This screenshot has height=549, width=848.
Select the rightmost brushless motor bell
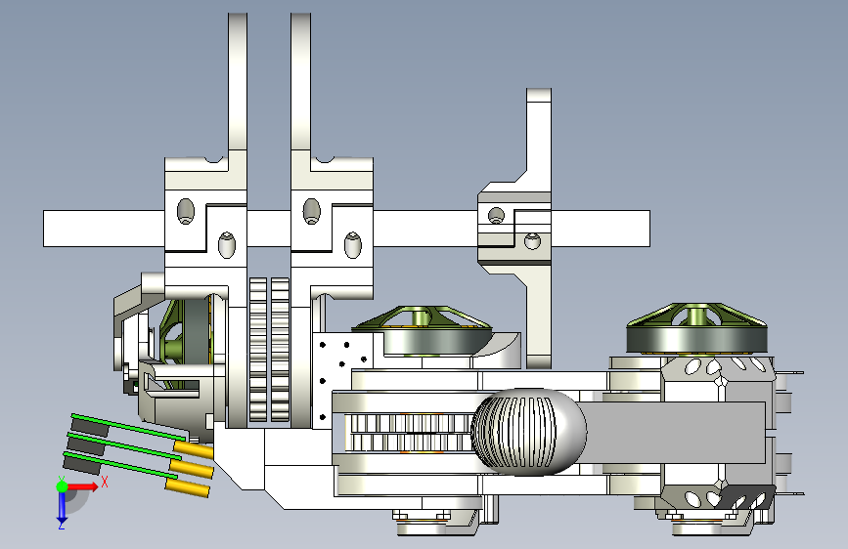(696, 328)
